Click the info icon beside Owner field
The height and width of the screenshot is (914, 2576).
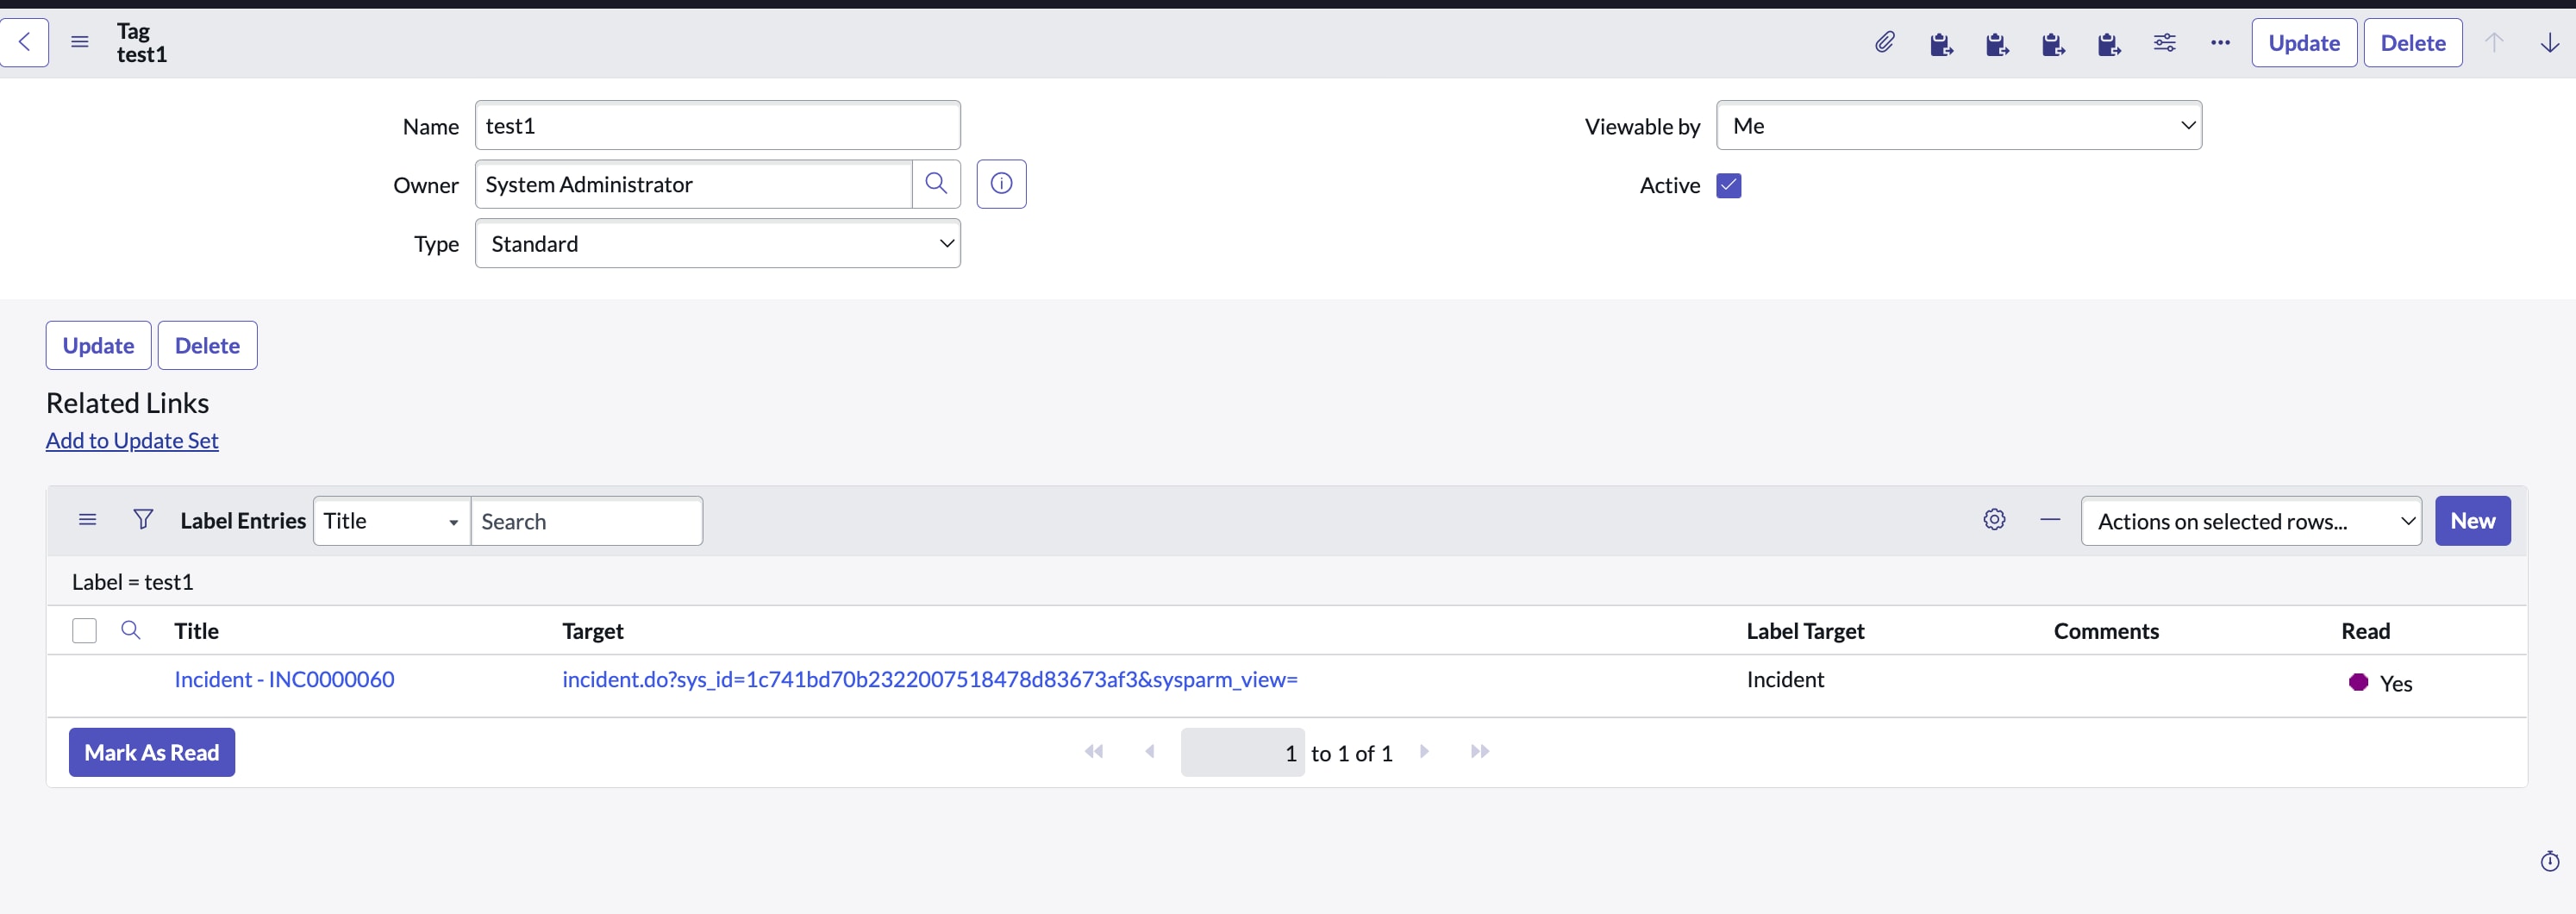click(1002, 184)
